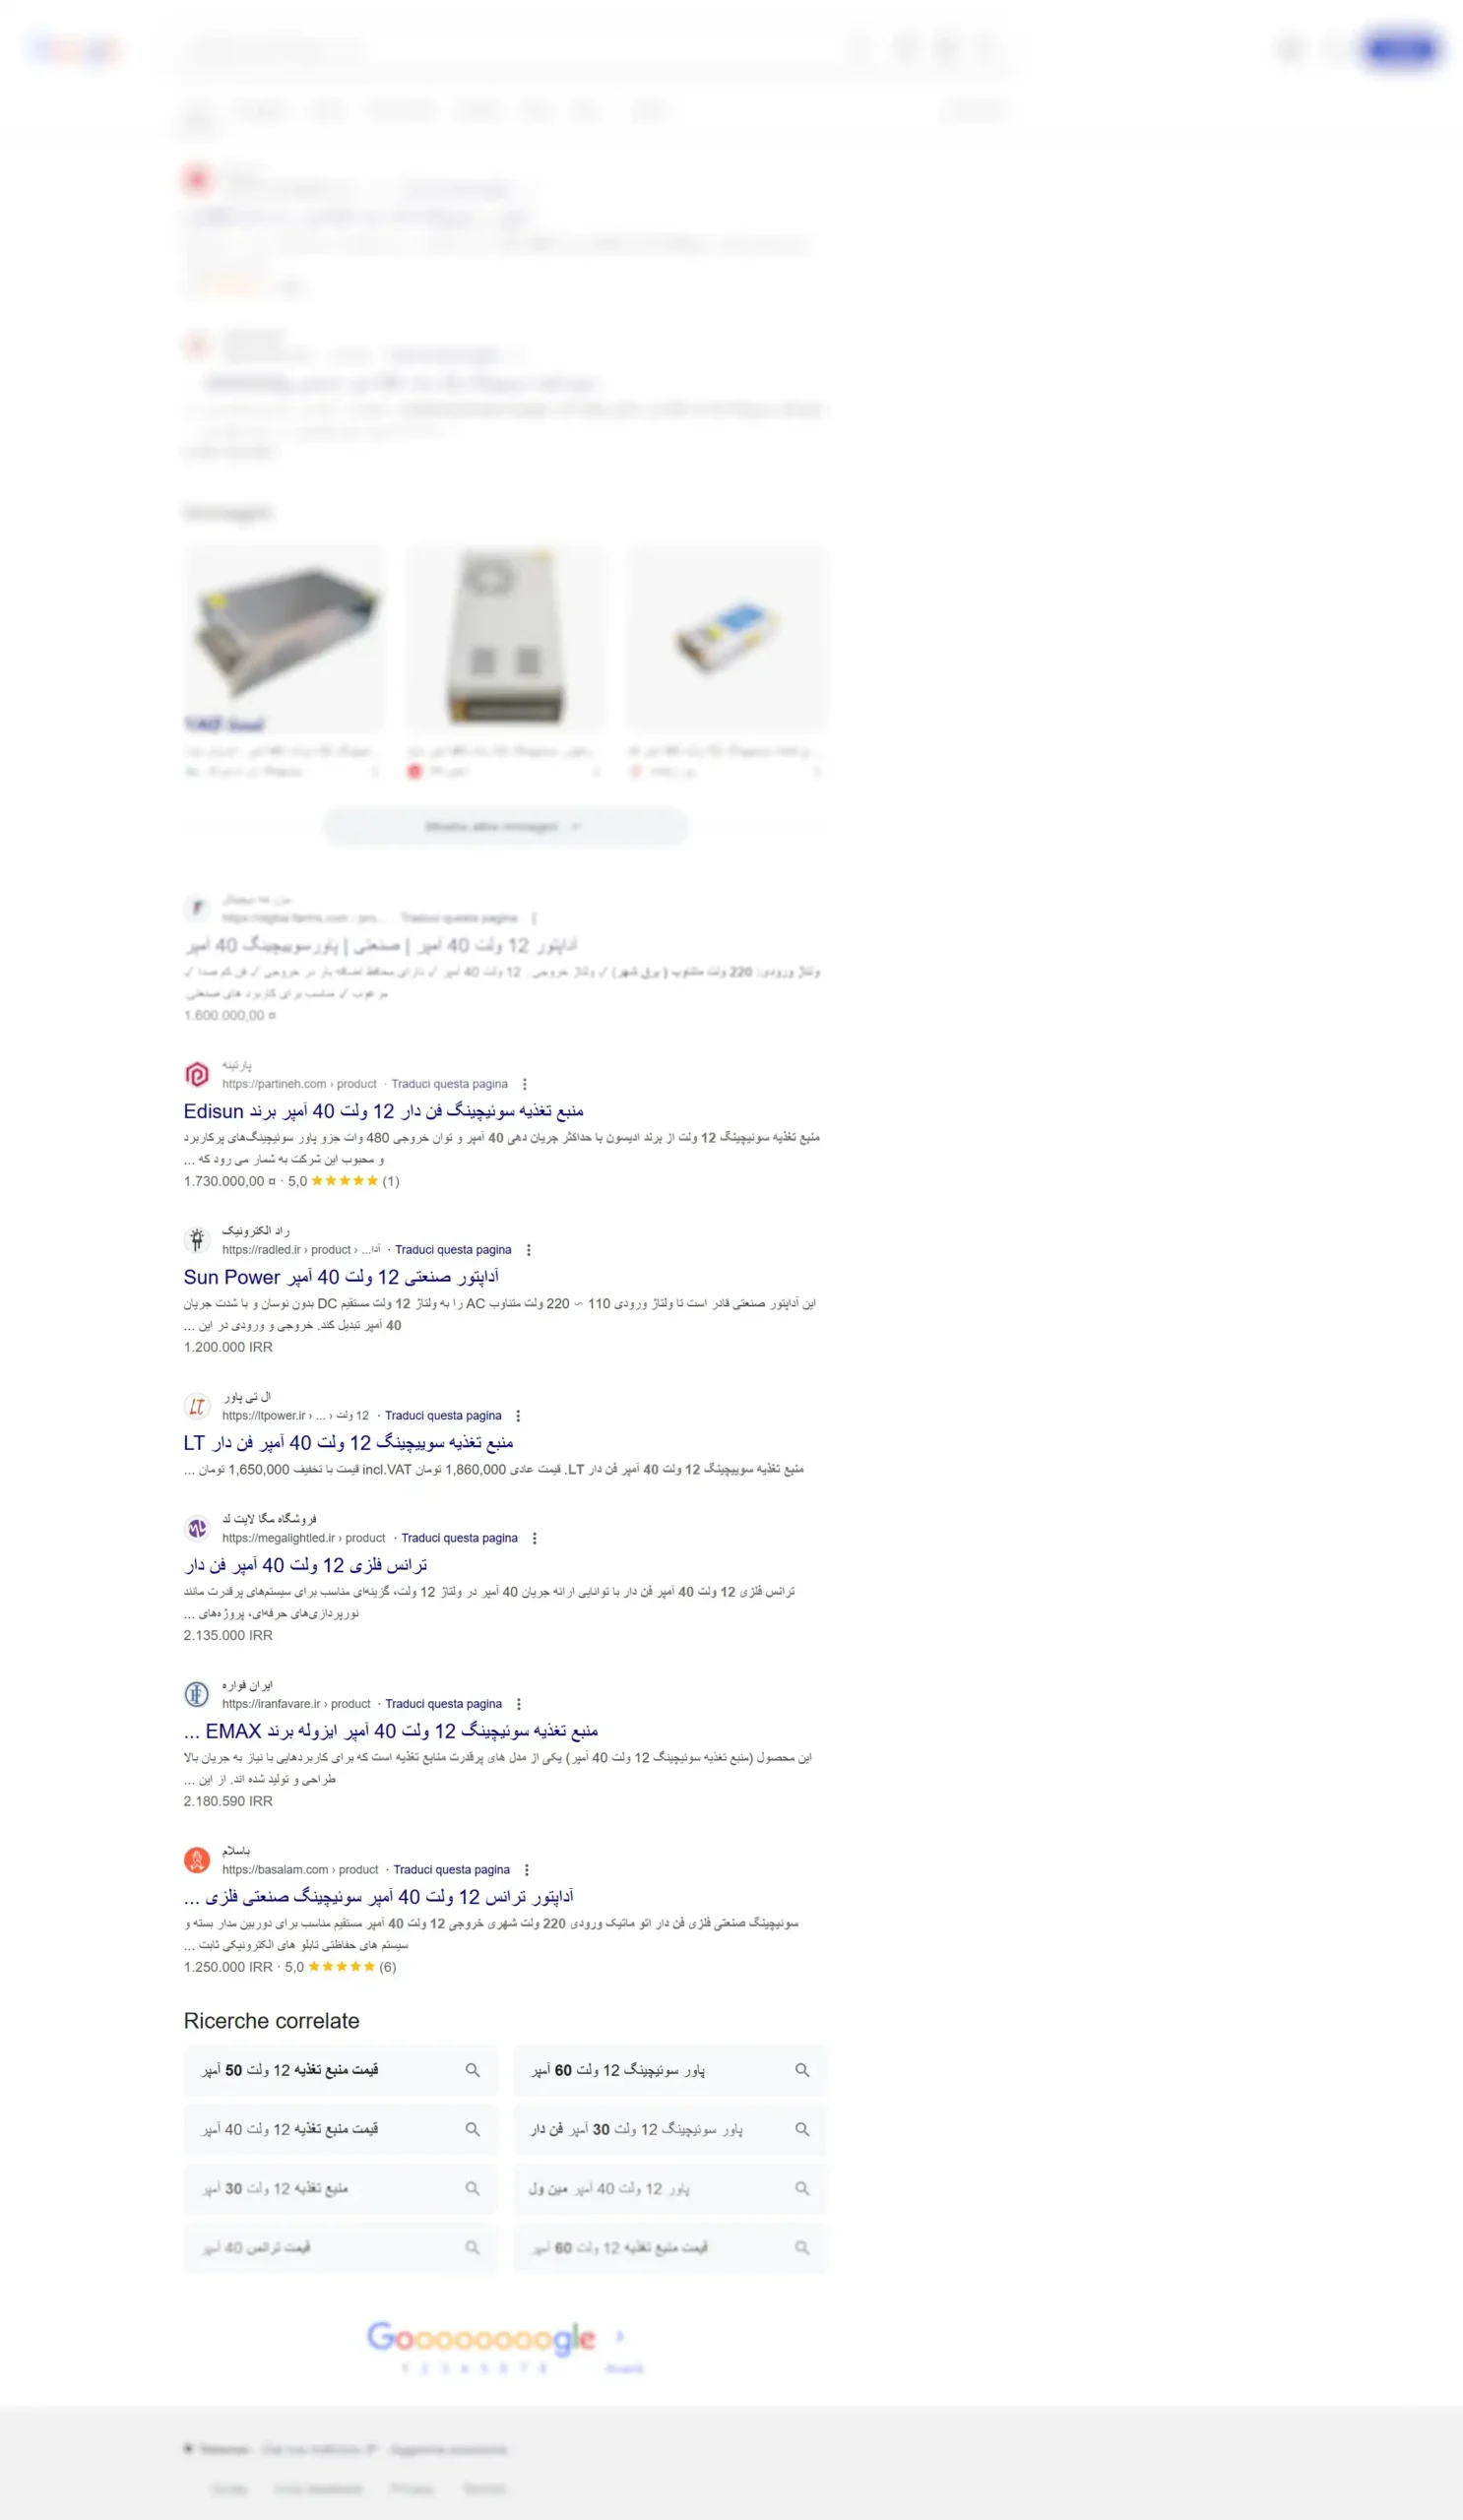The height and width of the screenshot is (2520, 1463).
Task: Go to next page arrow in pagination
Action: 620,2337
